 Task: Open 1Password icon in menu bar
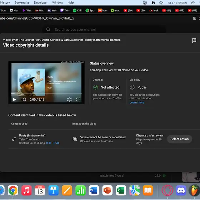click(x=145, y=2)
